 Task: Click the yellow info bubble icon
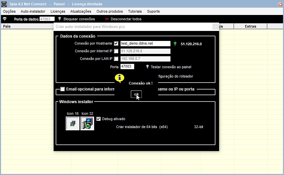pos(120,78)
